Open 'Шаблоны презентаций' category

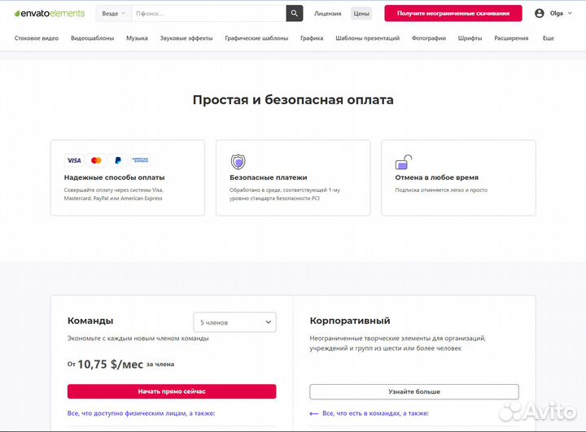(x=367, y=38)
